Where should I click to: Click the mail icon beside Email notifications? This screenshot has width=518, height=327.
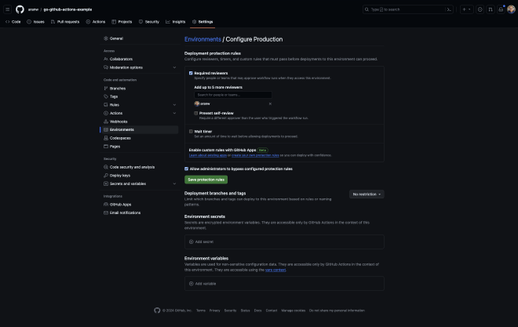106,213
